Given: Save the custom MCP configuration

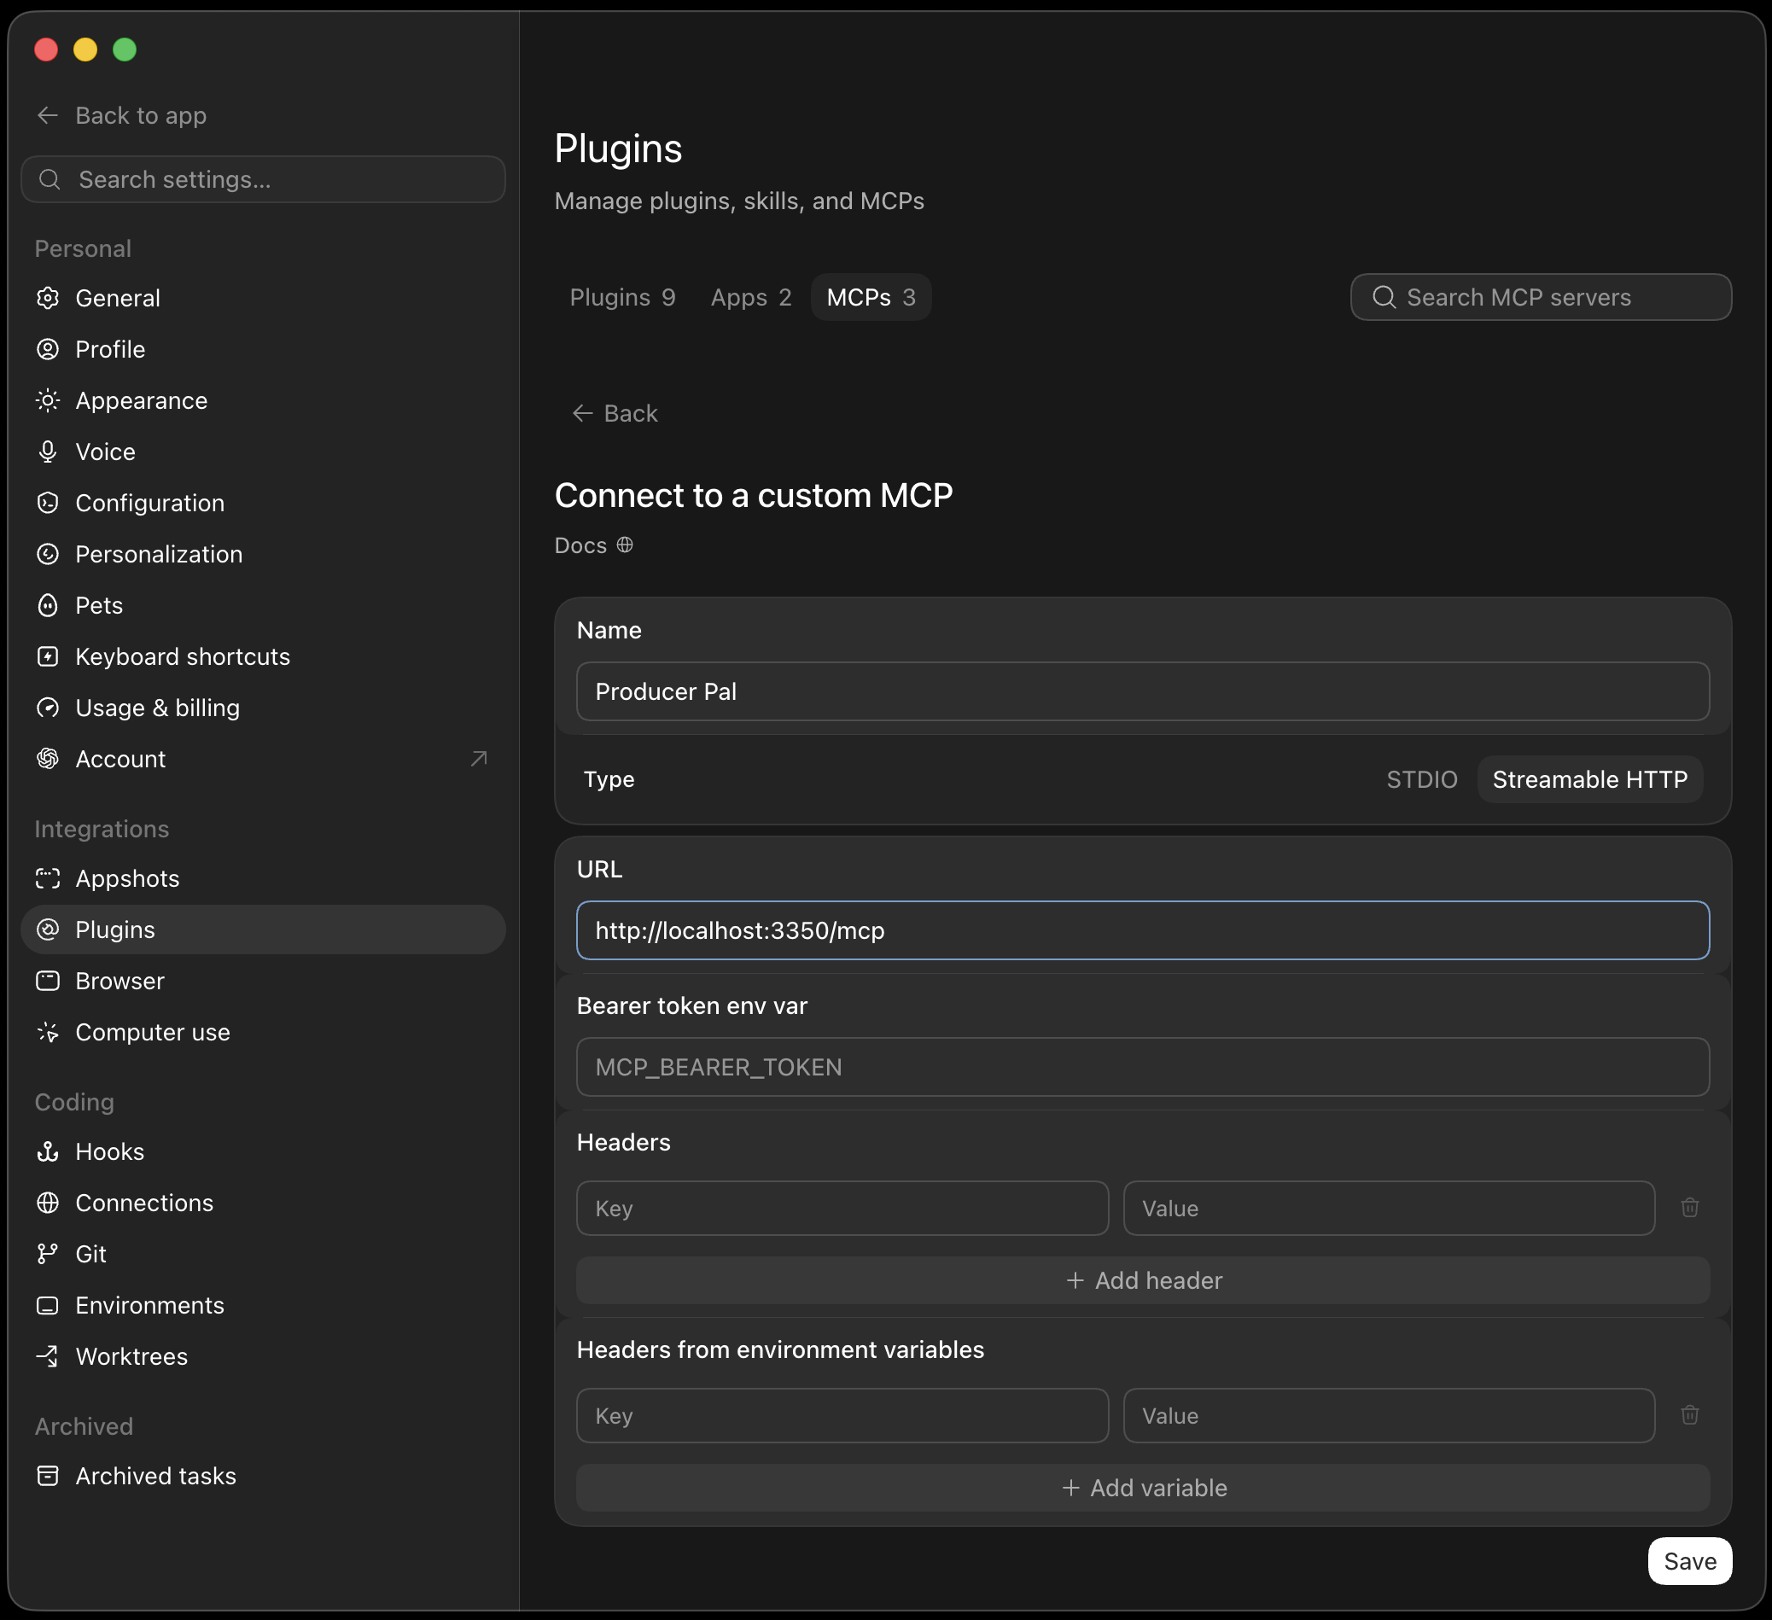Looking at the screenshot, I should point(1689,1561).
